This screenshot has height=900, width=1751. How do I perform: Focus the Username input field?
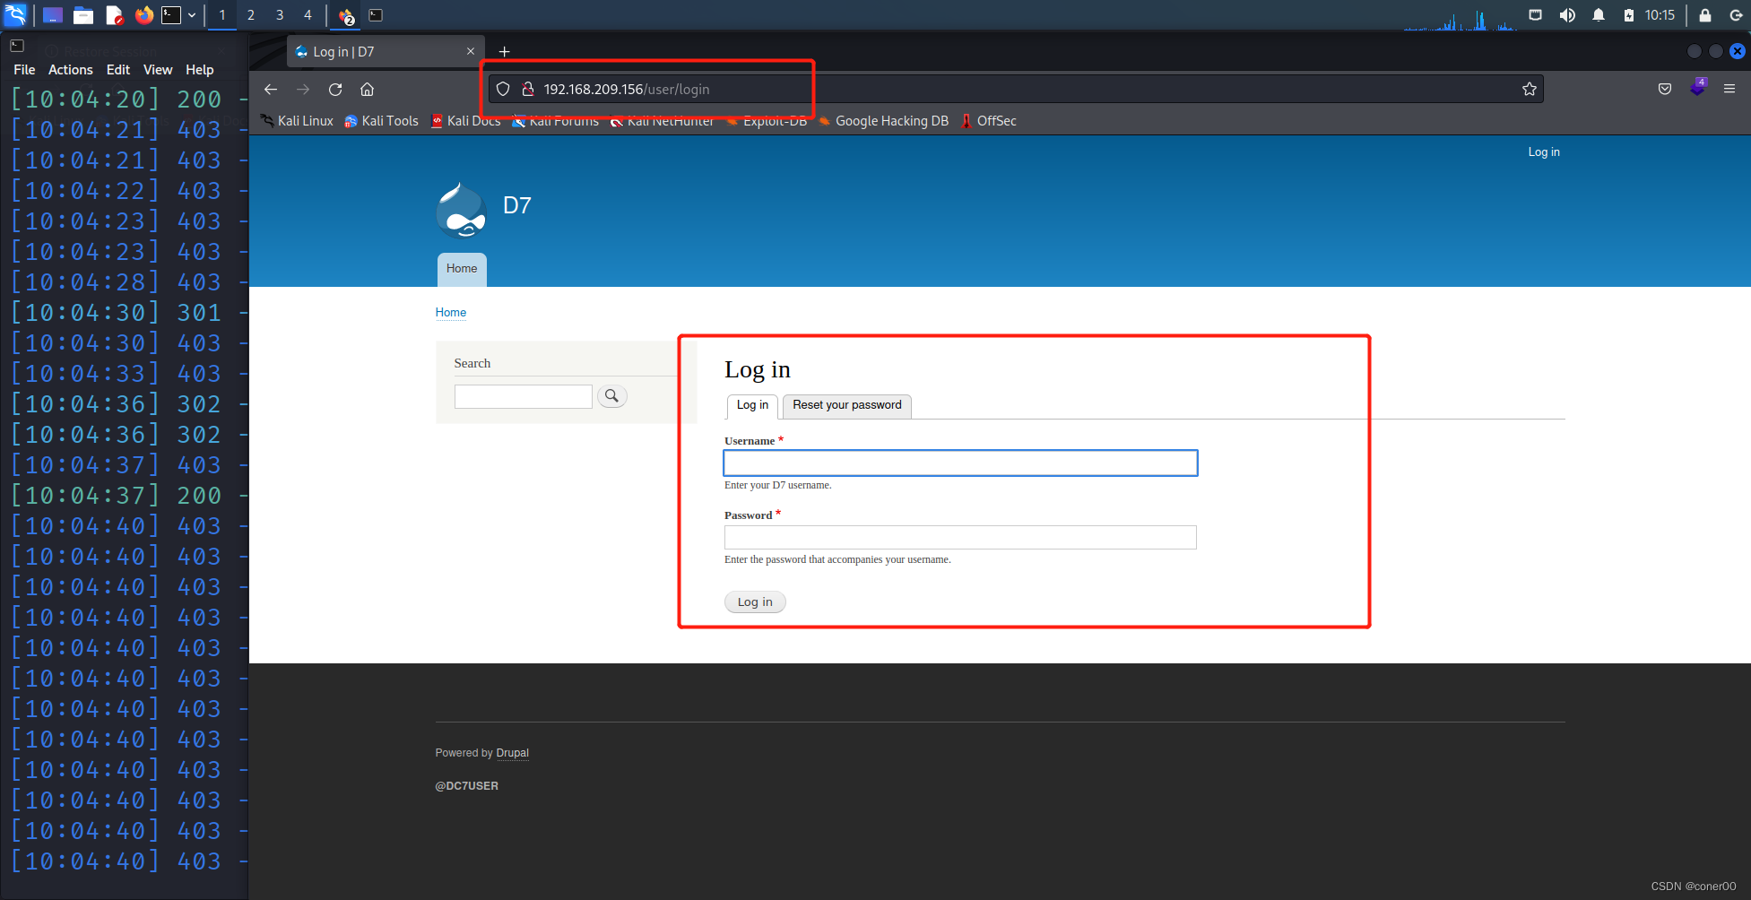click(960, 463)
